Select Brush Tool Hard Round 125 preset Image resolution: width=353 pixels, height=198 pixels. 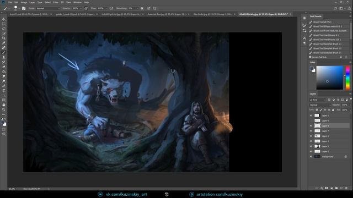[329, 40]
